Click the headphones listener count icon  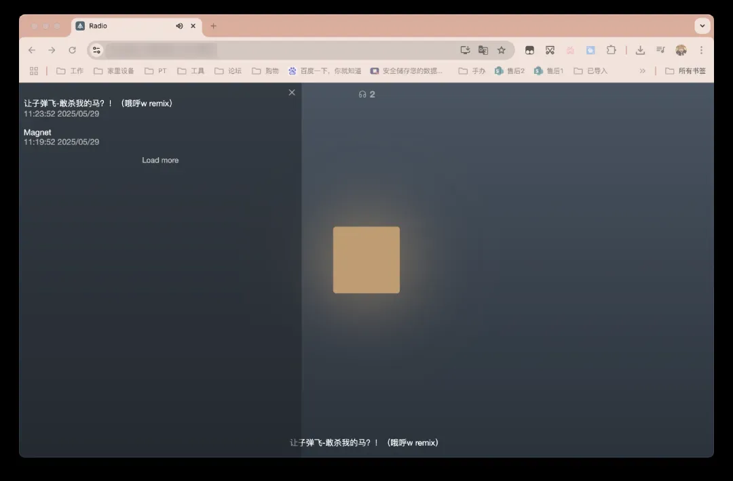(x=362, y=94)
